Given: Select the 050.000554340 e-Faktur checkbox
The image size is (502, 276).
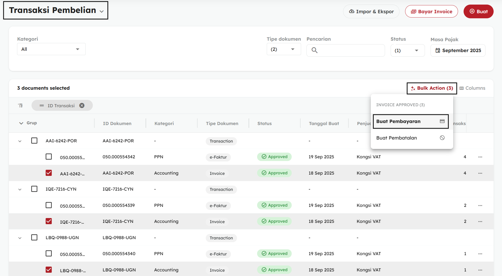Looking at the screenshot, I should (x=49, y=254).
